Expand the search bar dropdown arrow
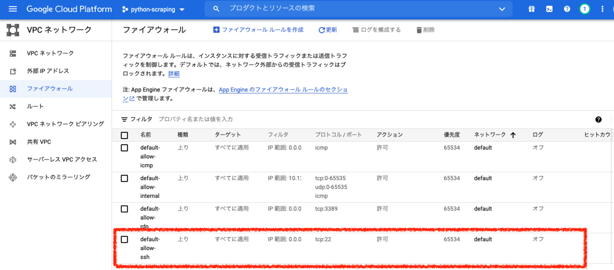This screenshot has width=614, height=270. pyautogui.click(x=502, y=9)
